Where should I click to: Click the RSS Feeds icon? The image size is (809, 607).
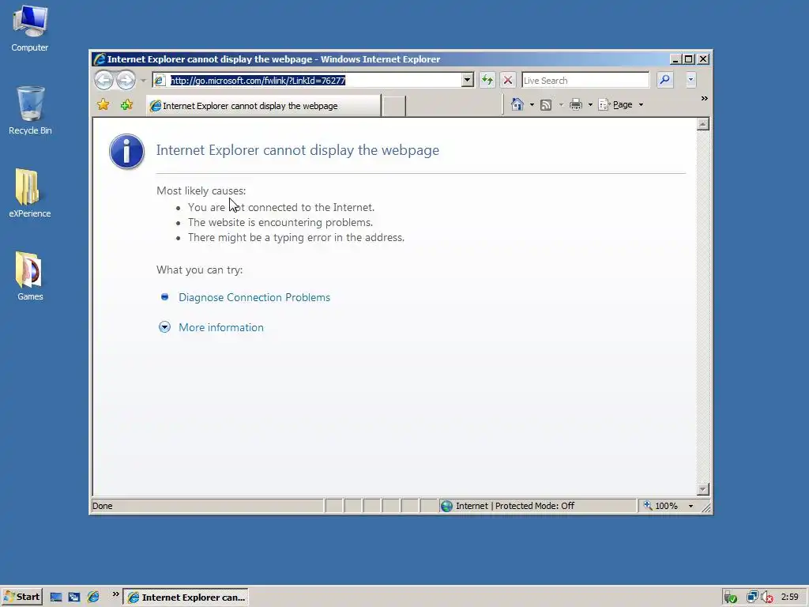(546, 105)
